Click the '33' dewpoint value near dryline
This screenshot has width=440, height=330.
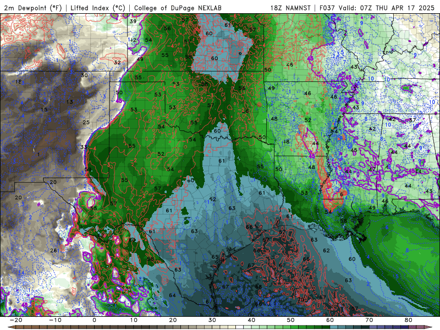click(x=84, y=147)
